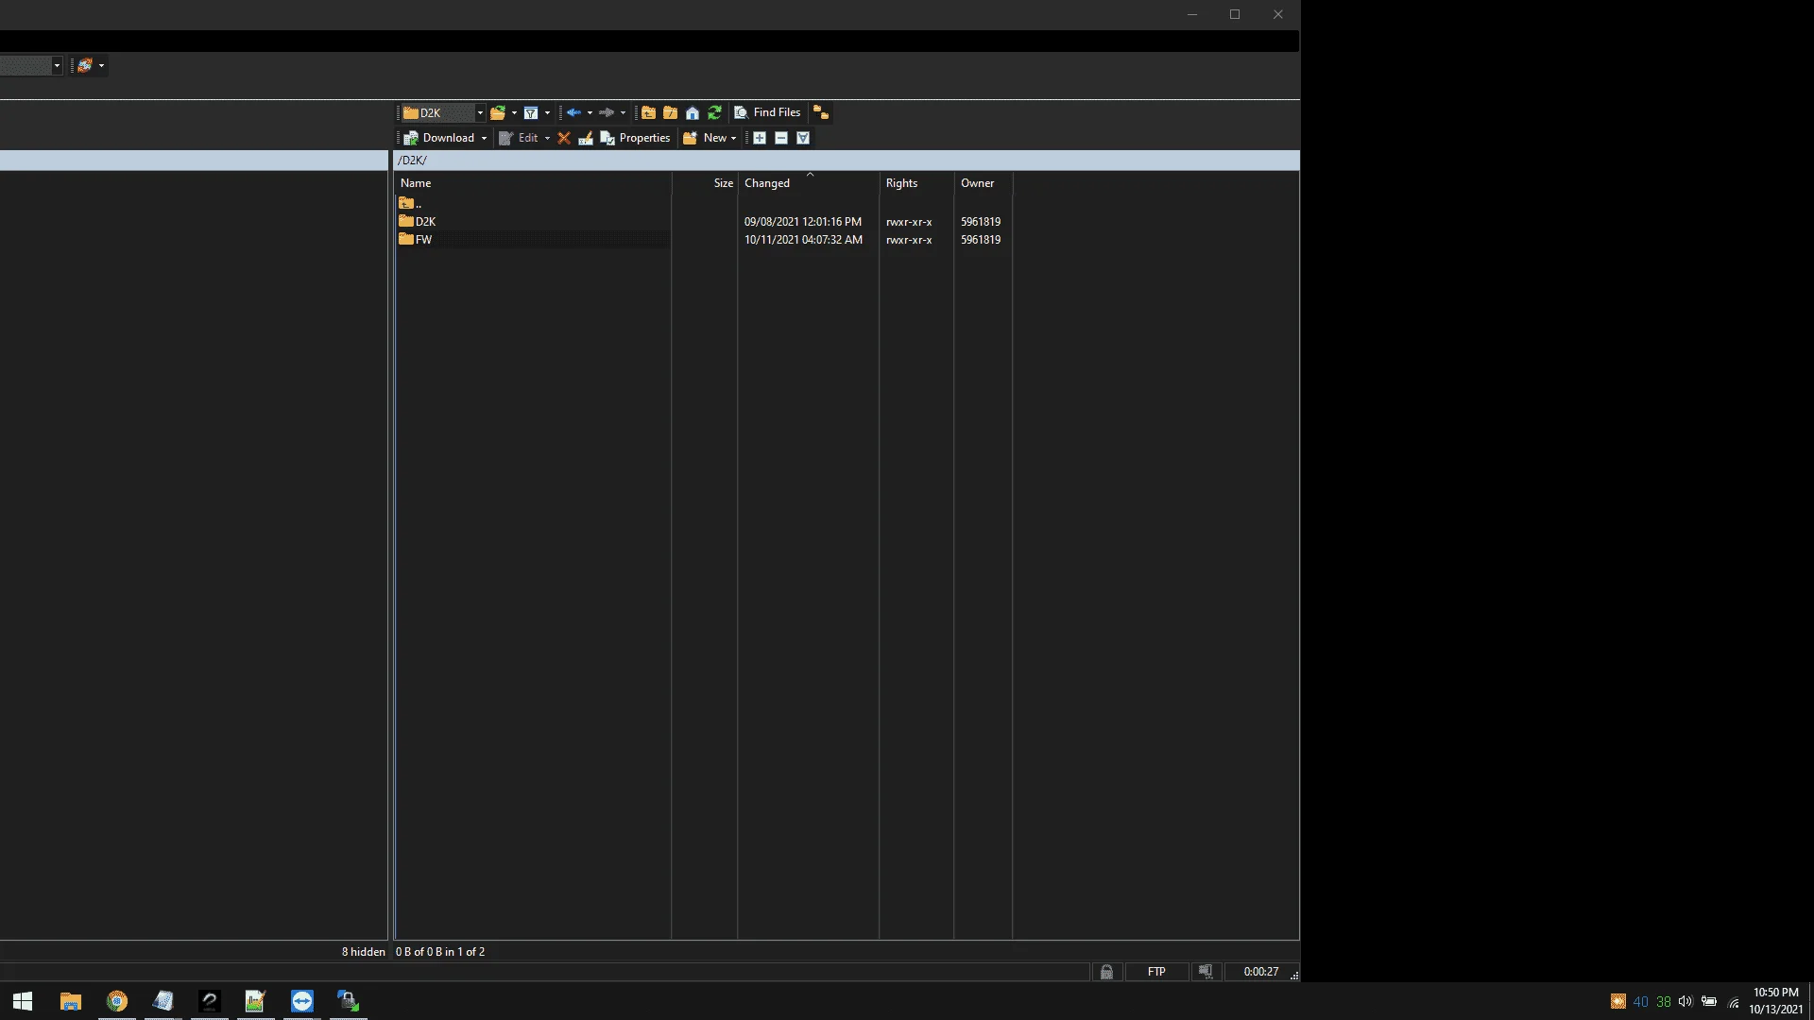Open the top-left combo box dropdown

pos(57,65)
